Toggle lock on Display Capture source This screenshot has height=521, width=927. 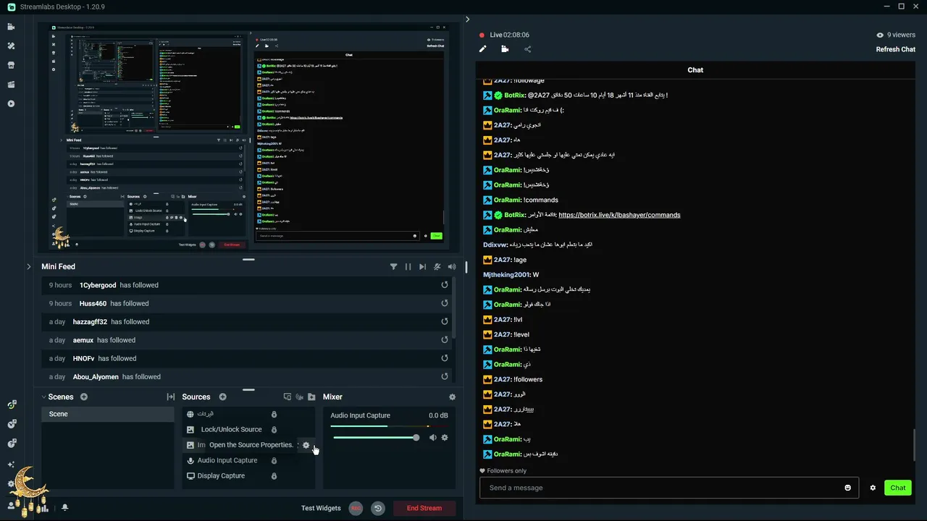(274, 476)
